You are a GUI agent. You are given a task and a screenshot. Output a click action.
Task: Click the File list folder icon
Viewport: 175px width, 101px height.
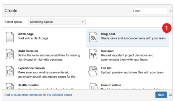pyautogui.click(x=93, y=71)
